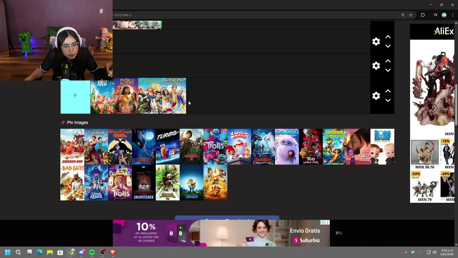Screen dimensions: 458x258
Task: Pick the Teenage Kraken poster
Action: point(96,182)
